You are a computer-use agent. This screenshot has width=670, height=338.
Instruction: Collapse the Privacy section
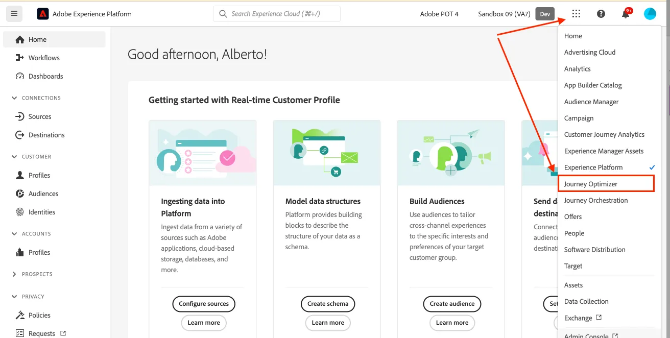click(14, 297)
